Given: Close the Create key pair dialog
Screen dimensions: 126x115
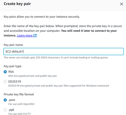Looking at the screenshot, I should 121,4.
